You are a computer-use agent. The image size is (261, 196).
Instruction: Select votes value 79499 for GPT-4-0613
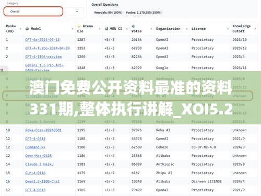tap(136, 190)
